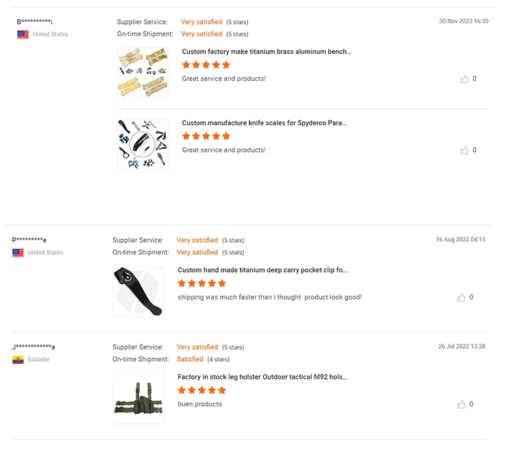This screenshot has width=514, height=470.
Task: Click reviewer name B**********i
Action: point(35,22)
